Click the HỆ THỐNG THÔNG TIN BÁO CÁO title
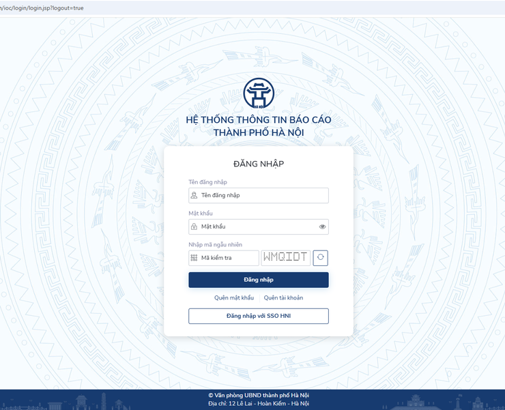This screenshot has height=410, width=505. [x=258, y=120]
